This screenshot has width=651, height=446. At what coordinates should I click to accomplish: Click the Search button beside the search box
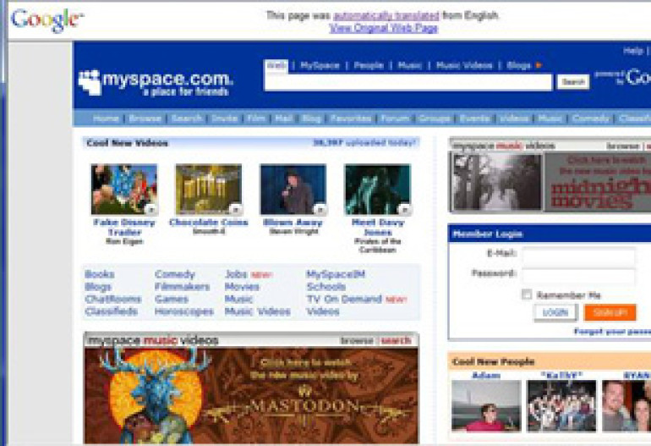click(x=573, y=82)
